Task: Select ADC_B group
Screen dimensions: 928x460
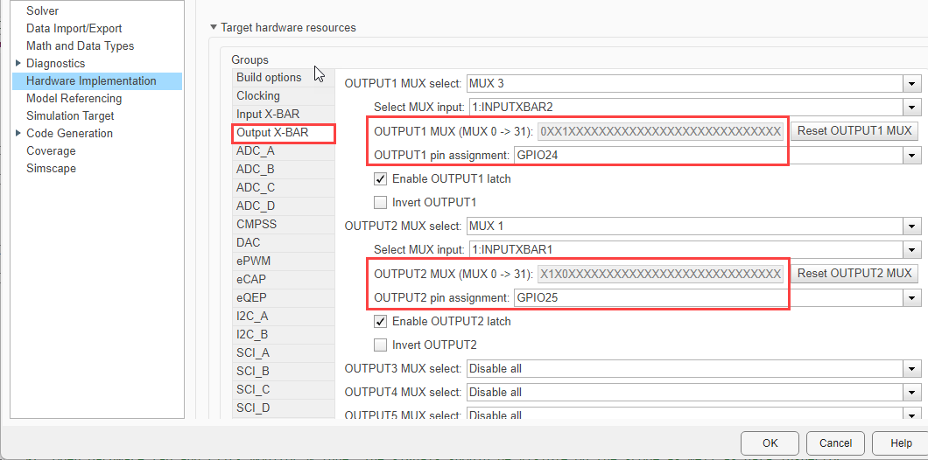Action: coord(284,170)
